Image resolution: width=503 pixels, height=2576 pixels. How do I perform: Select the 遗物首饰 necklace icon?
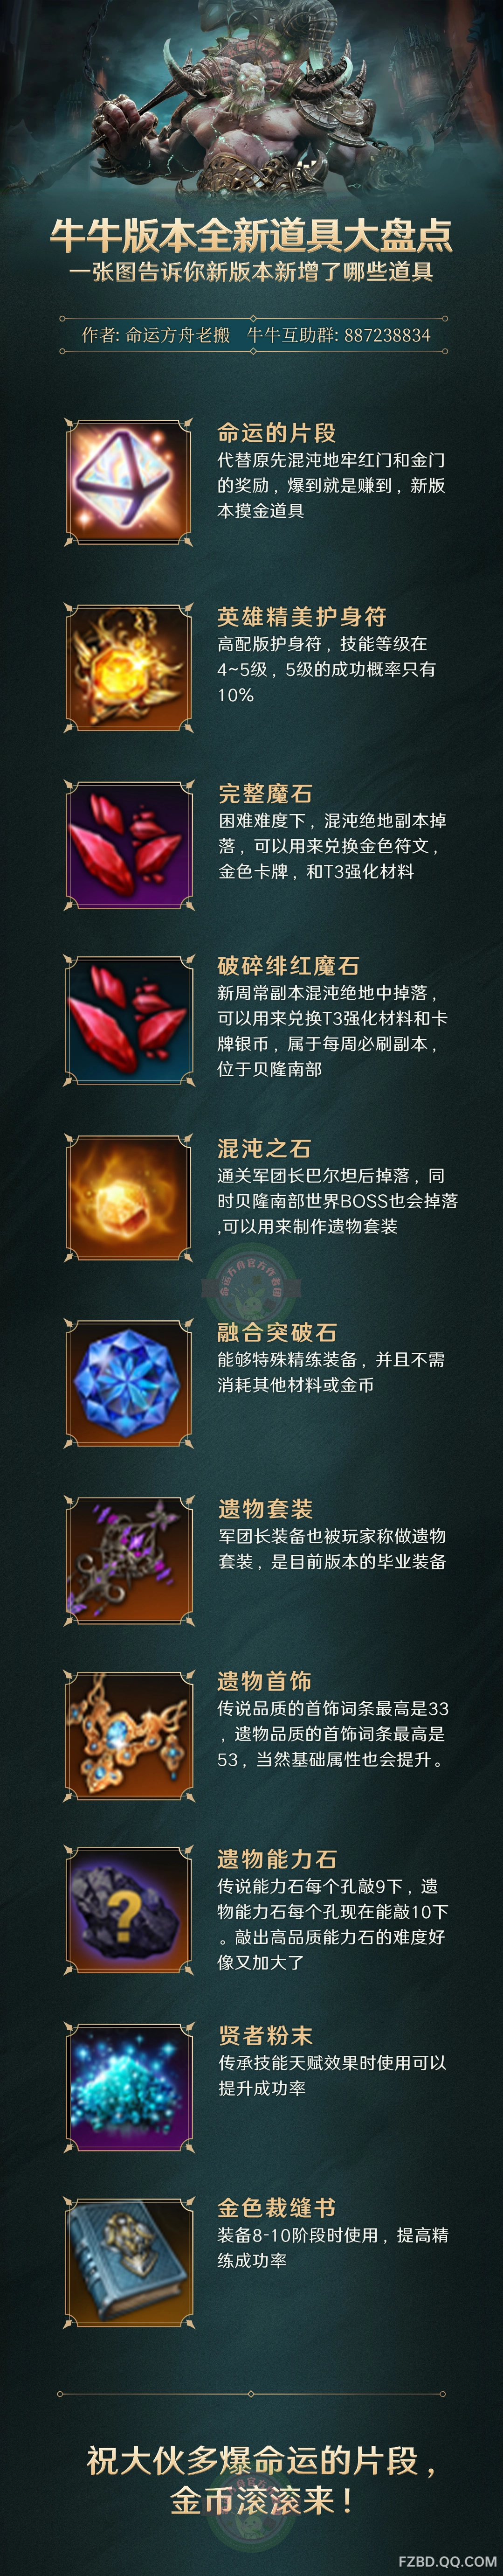tap(129, 1734)
